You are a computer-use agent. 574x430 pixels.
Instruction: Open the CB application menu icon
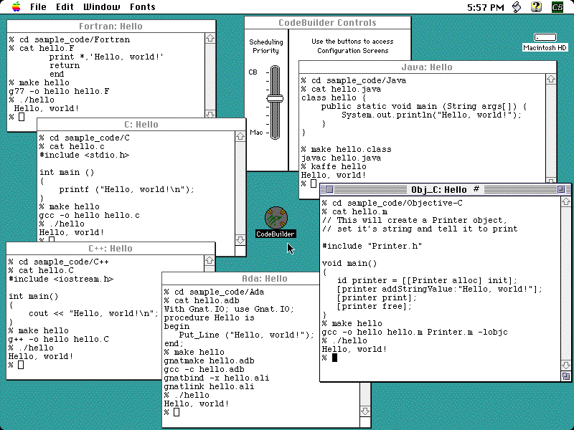tap(557, 7)
